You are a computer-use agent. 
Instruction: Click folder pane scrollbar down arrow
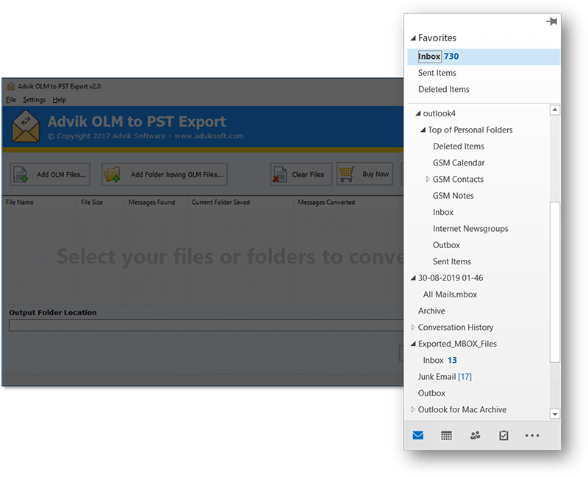pyautogui.click(x=555, y=414)
